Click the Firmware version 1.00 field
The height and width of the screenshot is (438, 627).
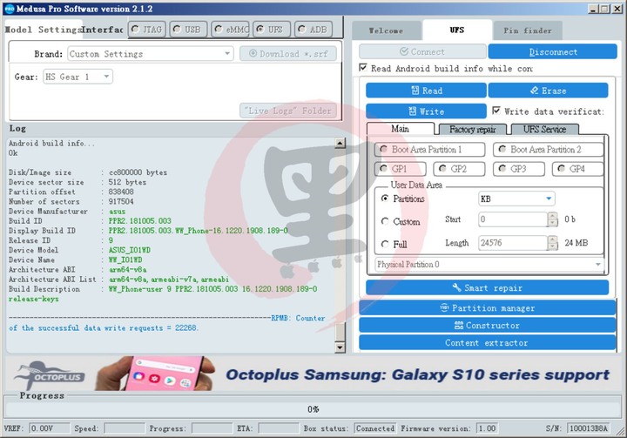[487, 428]
